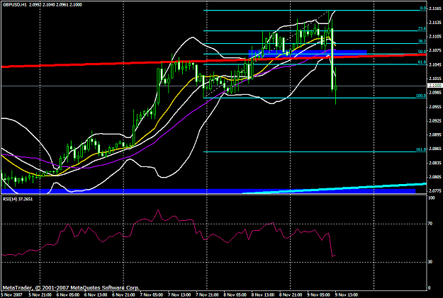Click the 6 Nov 05:00 time label
Image resolution: width=443 pixels, height=298 pixels.
coord(68,294)
